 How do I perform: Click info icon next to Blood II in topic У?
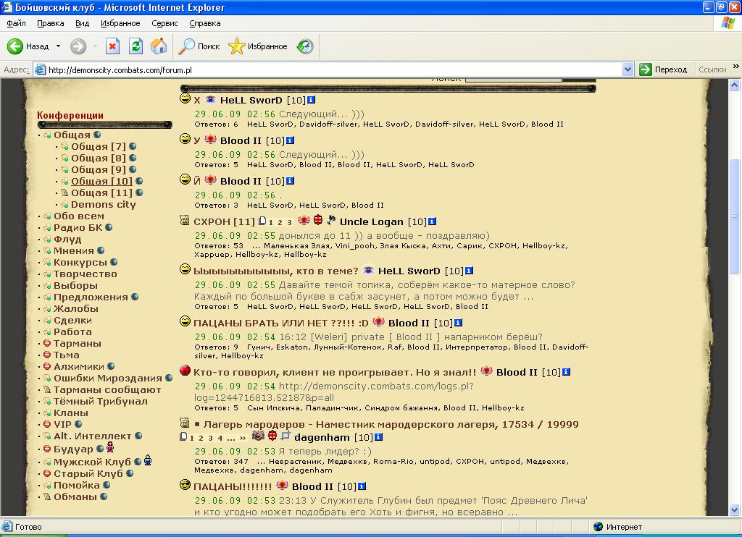[x=290, y=140]
